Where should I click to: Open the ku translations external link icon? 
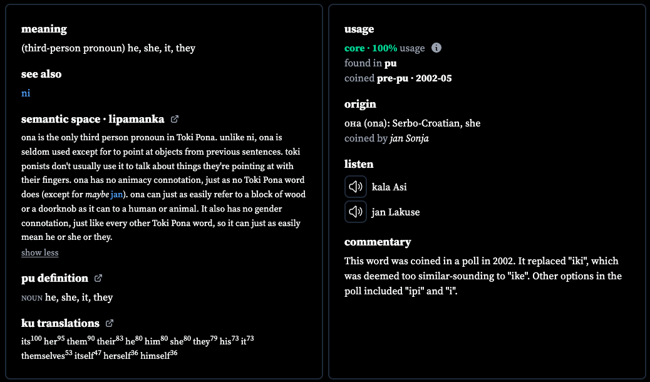coord(110,323)
